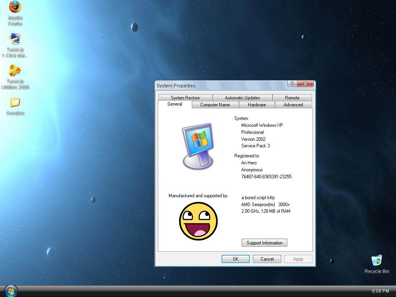Open the Mozilla Firefox desktop icon

tap(15, 14)
